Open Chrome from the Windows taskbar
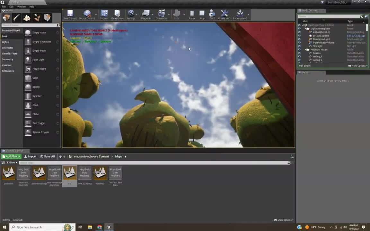Image resolution: width=370 pixels, height=231 pixels. 99,227
